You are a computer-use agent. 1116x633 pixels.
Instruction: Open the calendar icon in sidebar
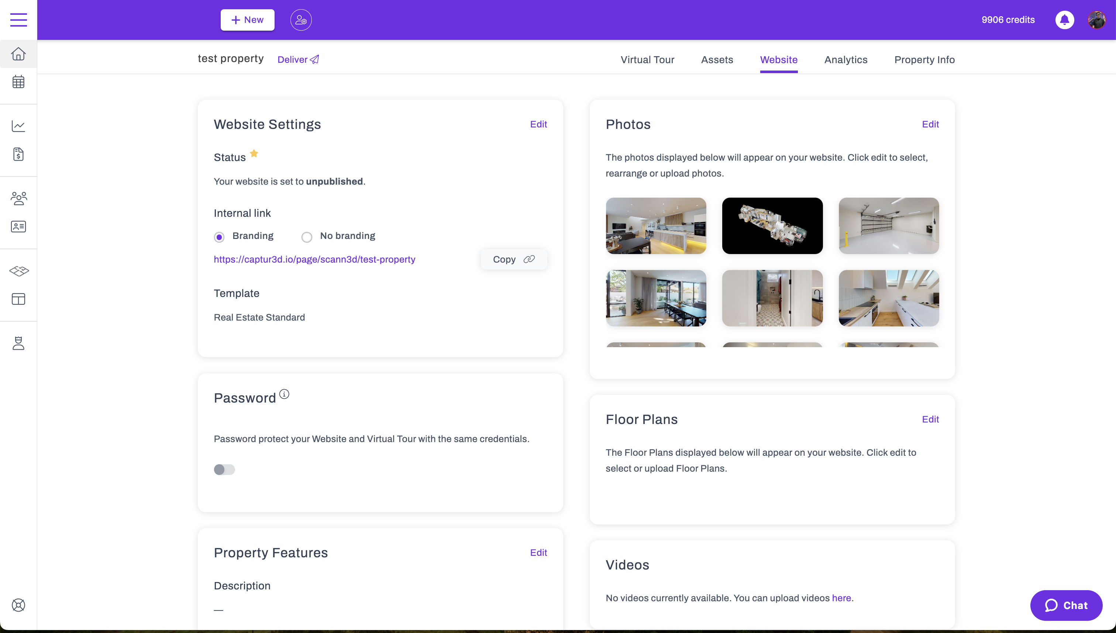(18, 82)
